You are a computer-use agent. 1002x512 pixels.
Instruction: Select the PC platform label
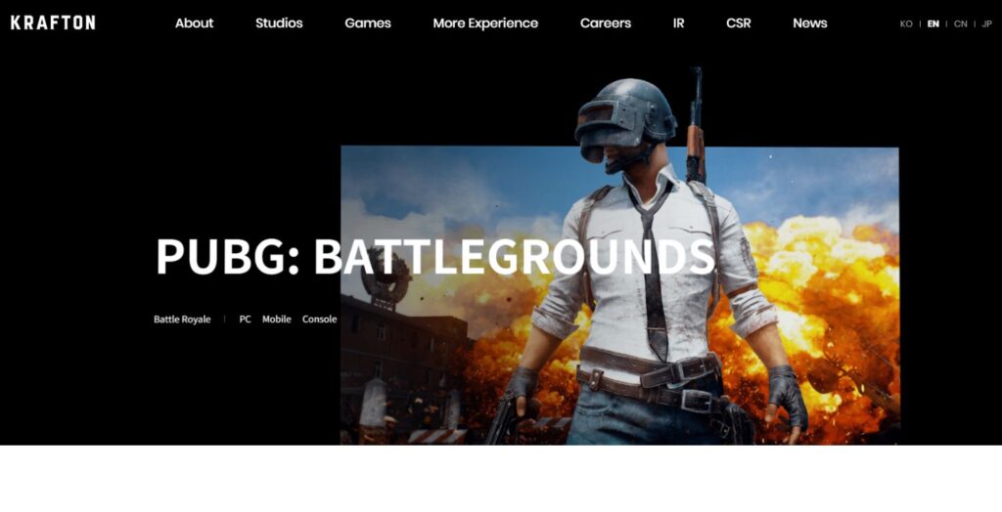pos(245,320)
